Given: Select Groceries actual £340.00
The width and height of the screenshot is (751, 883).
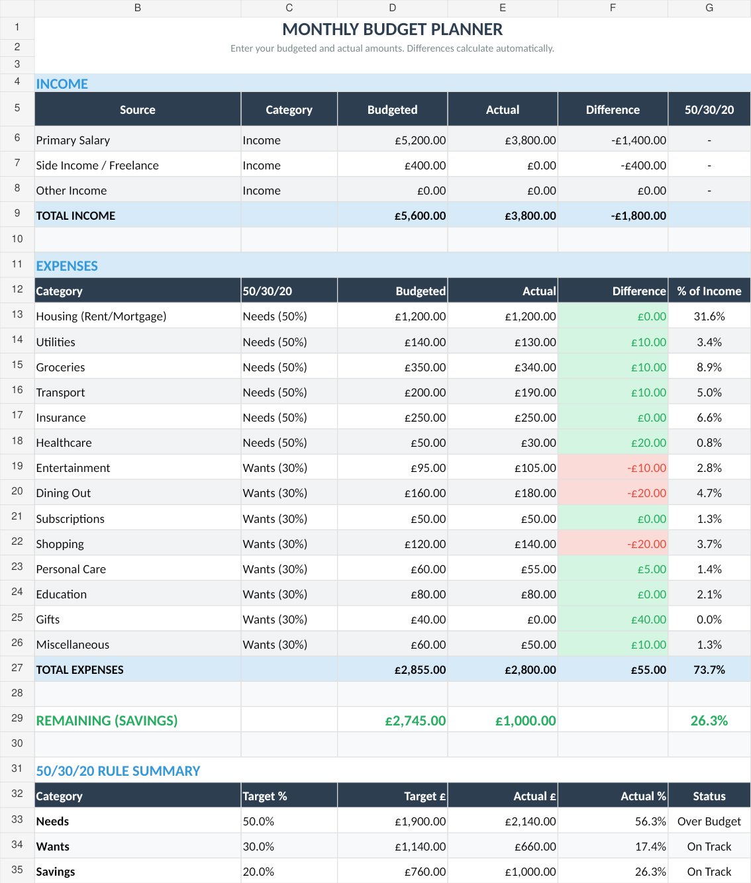Looking at the screenshot, I should (503, 367).
